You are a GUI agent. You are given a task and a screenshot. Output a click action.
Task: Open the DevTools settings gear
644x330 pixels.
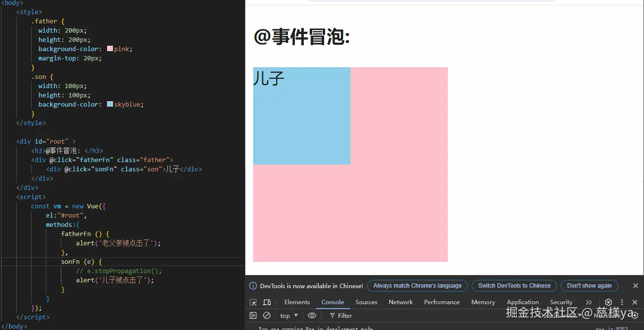coord(608,302)
